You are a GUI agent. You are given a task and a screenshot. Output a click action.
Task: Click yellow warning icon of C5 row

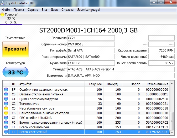[x=6, y=108]
